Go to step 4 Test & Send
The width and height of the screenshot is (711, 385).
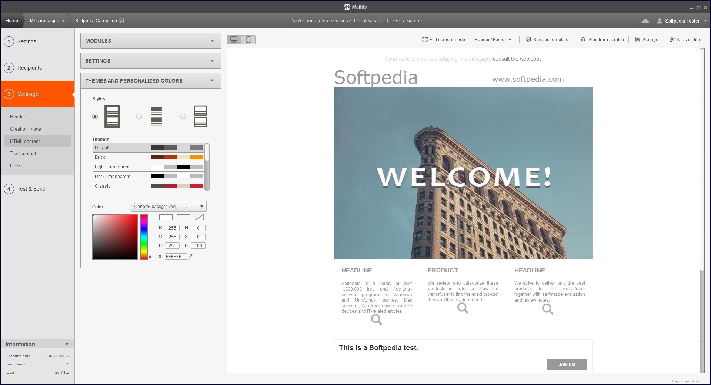coord(37,189)
